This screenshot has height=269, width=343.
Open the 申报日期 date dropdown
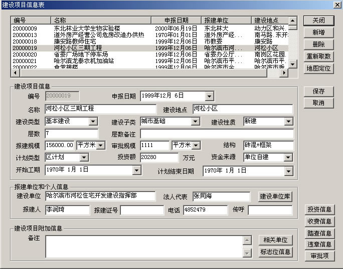209,96
